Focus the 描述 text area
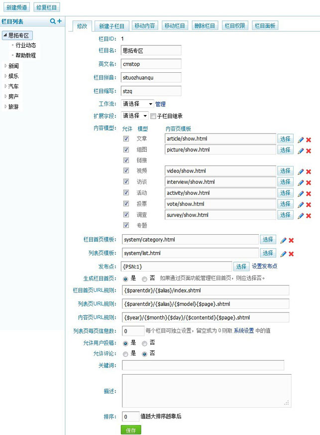Viewport: 320px width, 435px height. coord(207,391)
